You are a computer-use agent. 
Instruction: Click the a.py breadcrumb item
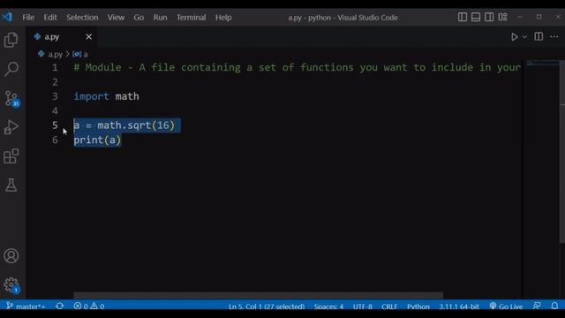pos(55,55)
